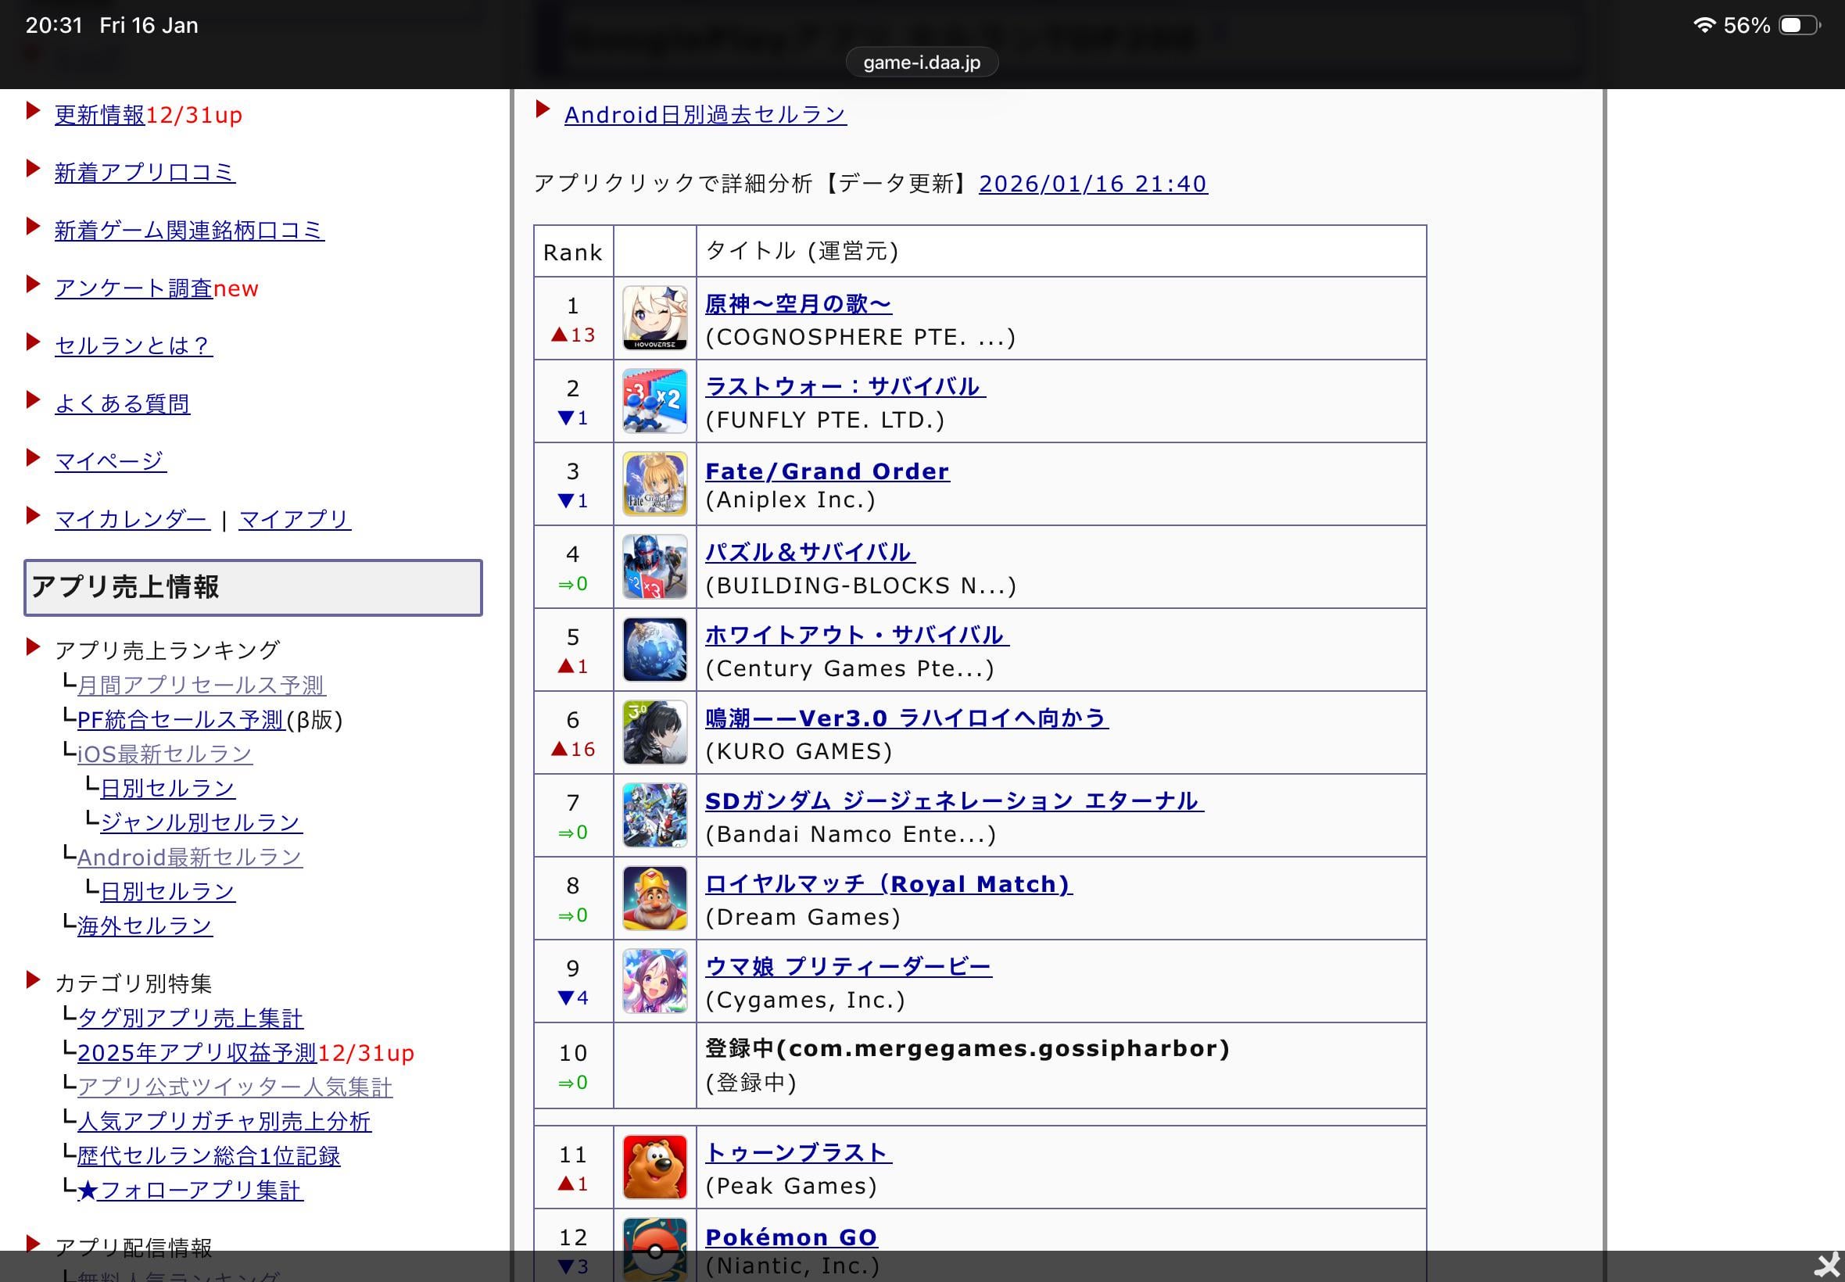Viewport: 1845px width, 1282px height.
Task: Tap the Whiteout Survival globe icon
Action: pyautogui.click(x=654, y=649)
